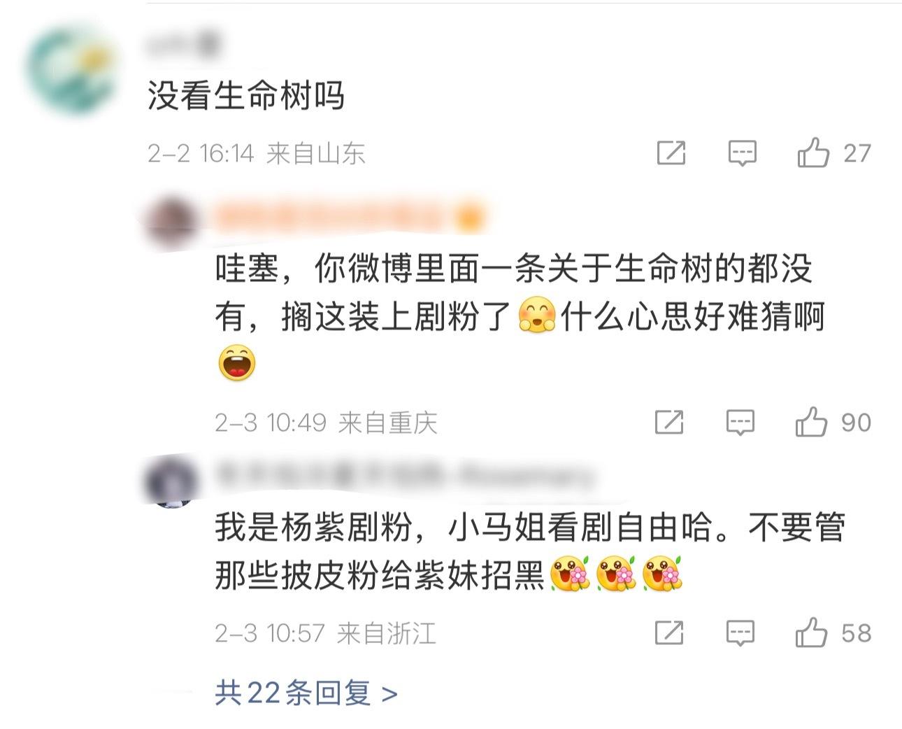Open reply box for the Chongqing comment
This screenshot has height=729, width=902.
click(740, 423)
